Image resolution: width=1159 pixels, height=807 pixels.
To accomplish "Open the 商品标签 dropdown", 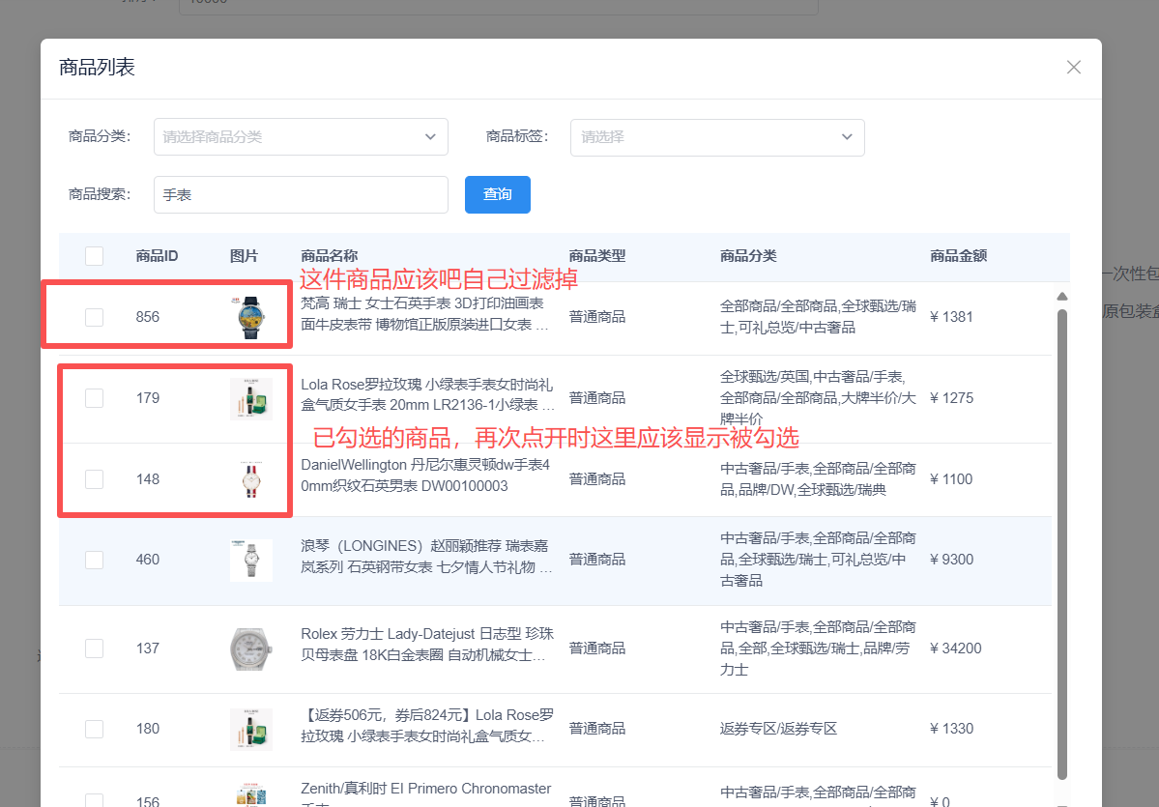I will click(717, 136).
